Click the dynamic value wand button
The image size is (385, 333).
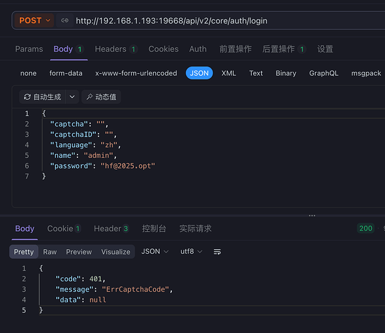coord(101,97)
